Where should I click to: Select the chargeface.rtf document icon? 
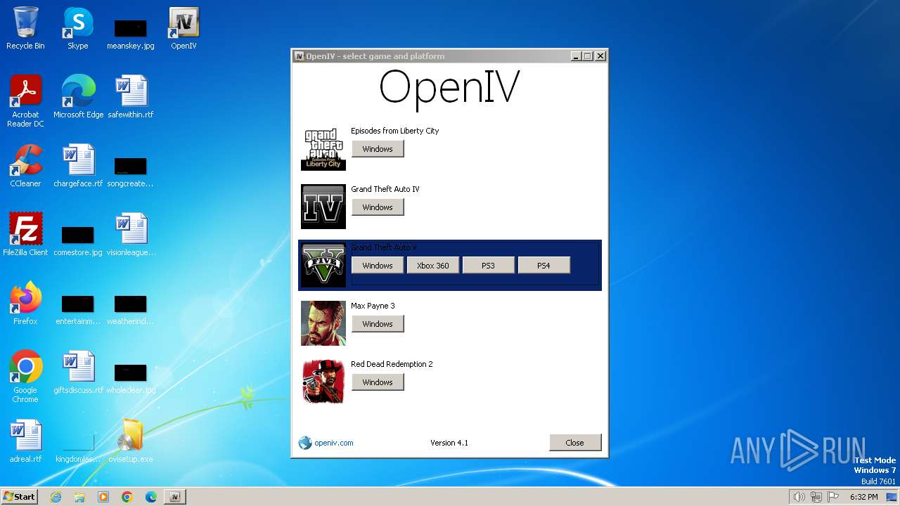78,165
